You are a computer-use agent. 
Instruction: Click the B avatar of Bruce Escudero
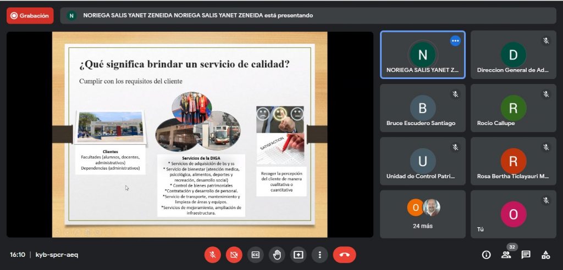tap(423, 108)
